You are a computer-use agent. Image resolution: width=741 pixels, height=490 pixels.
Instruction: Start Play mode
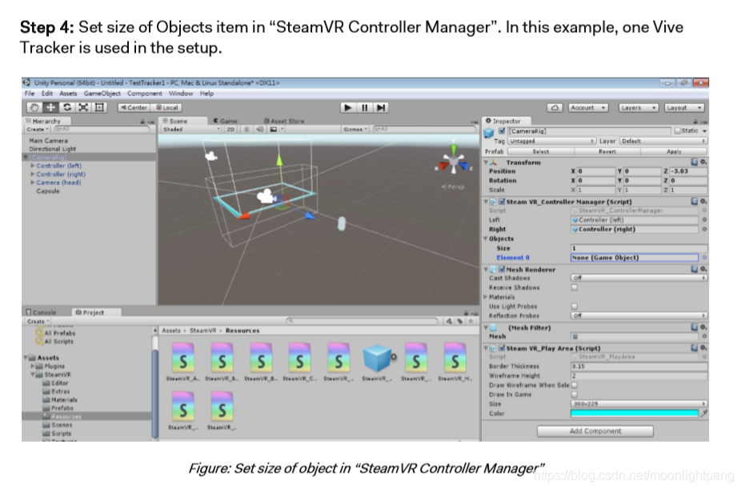click(x=348, y=108)
